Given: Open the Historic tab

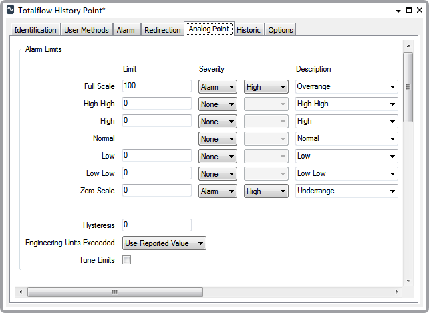Looking at the screenshot, I should tap(249, 30).
